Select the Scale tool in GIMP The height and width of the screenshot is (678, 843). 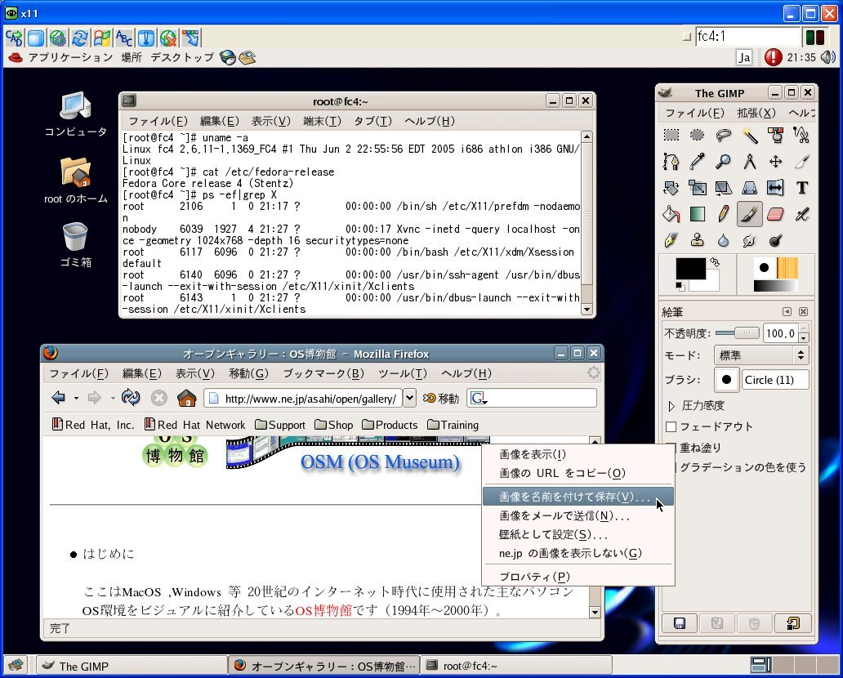click(698, 188)
